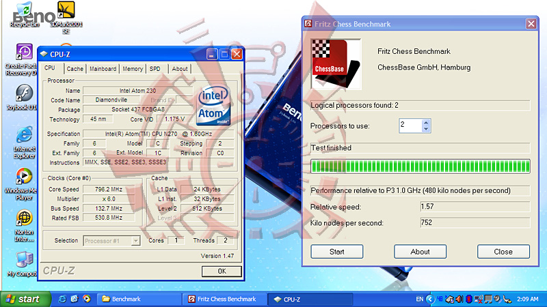The height and width of the screenshot is (307, 547).
Task: Click the keyboard utility tray icon
Action: [x=450, y=299]
